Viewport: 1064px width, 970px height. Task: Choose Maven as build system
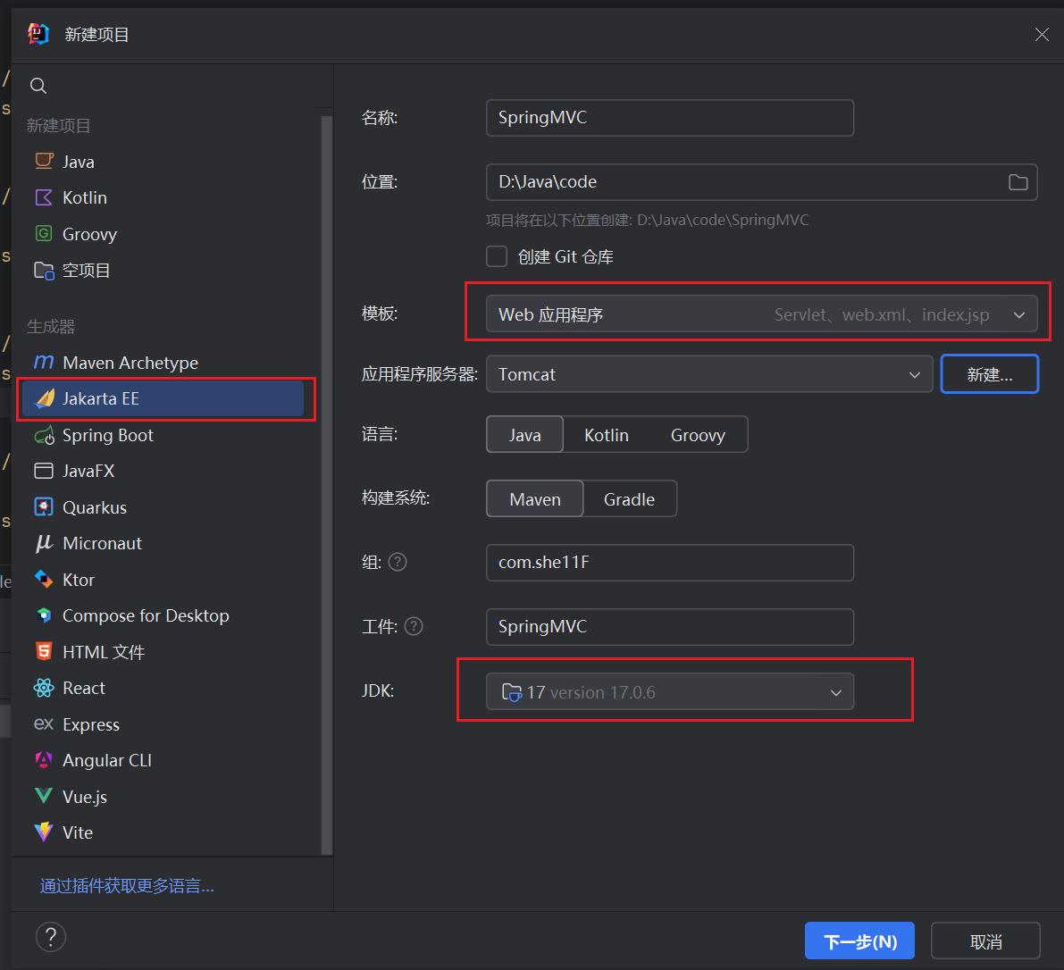[x=535, y=498]
